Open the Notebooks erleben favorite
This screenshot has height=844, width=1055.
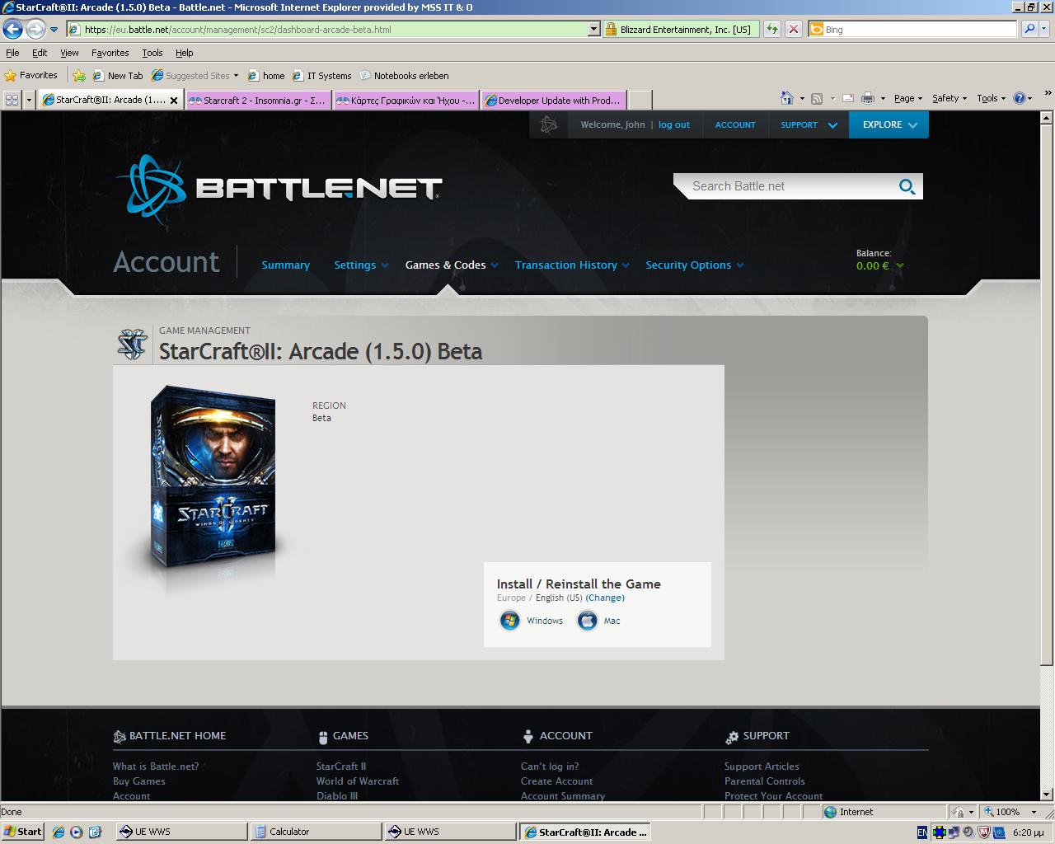404,75
